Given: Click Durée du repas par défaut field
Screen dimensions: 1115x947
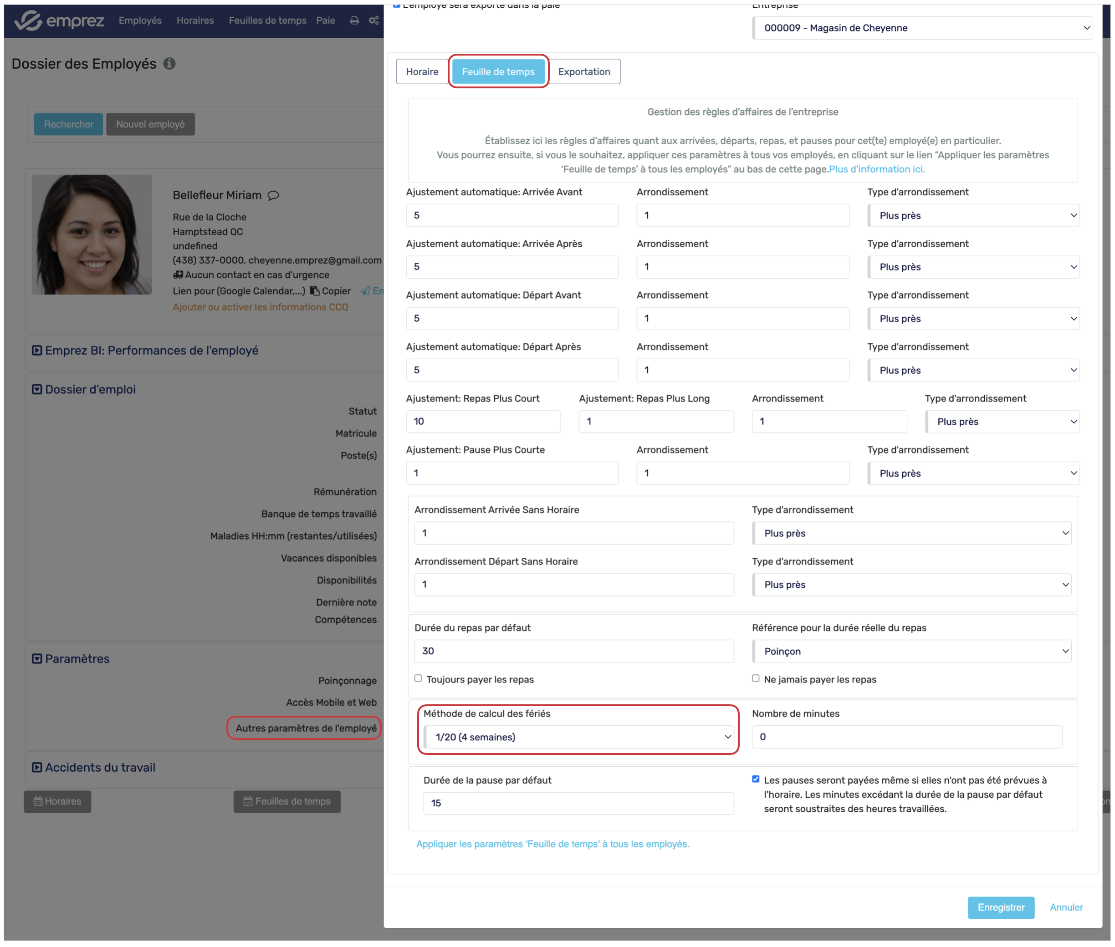Looking at the screenshot, I should click(x=573, y=651).
